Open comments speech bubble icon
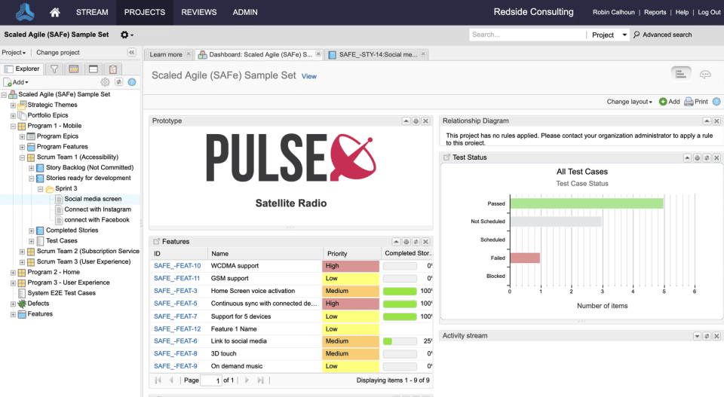Image resolution: width=724 pixels, height=397 pixels. coord(705,75)
